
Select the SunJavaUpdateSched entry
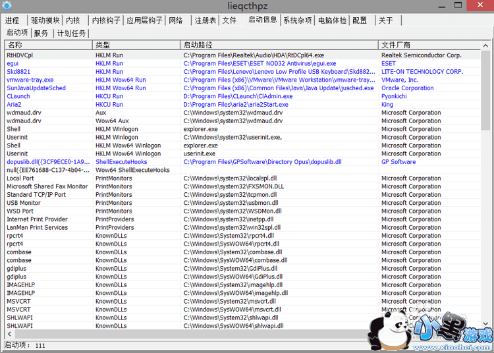point(242,88)
